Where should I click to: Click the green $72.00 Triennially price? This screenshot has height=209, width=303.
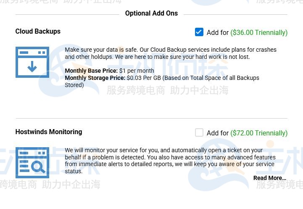pos(259,133)
